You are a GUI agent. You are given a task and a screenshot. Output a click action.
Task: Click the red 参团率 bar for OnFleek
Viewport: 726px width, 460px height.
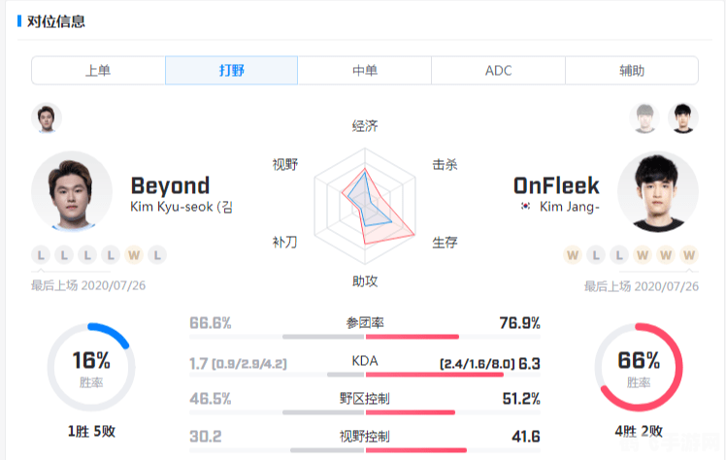pos(412,337)
